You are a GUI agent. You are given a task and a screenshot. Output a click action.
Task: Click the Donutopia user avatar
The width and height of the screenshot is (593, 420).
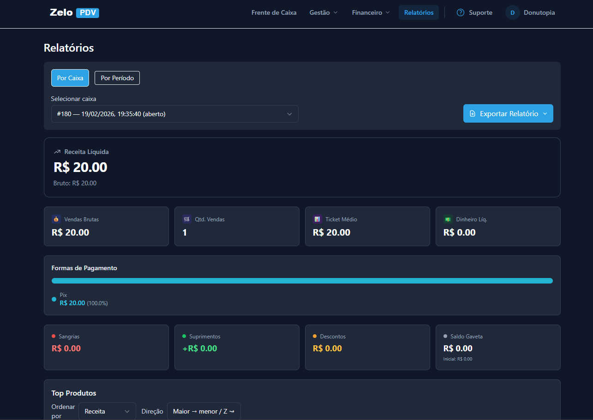coord(512,13)
